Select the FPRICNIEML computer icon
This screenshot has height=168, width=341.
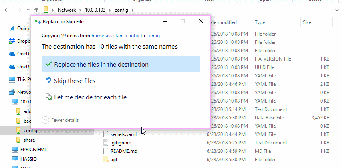coord(15,150)
